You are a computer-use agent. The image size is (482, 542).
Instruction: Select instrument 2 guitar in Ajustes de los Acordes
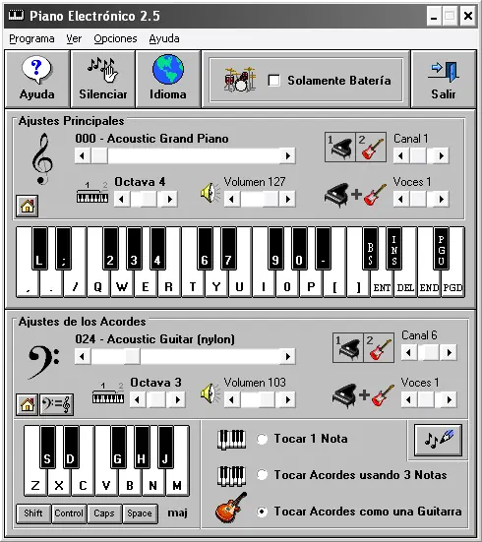tap(379, 348)
